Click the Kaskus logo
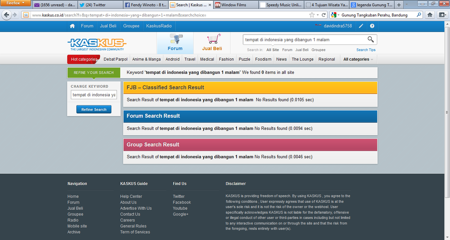 tap(97, 44)
